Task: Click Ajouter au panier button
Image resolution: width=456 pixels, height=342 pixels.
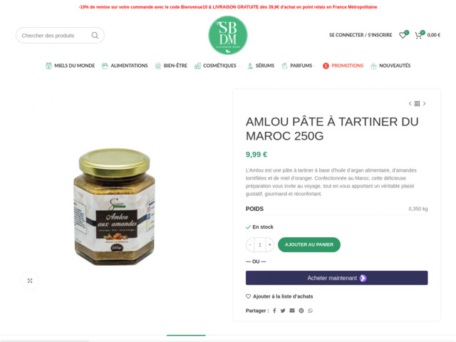Action: click(x=309, y=244)
